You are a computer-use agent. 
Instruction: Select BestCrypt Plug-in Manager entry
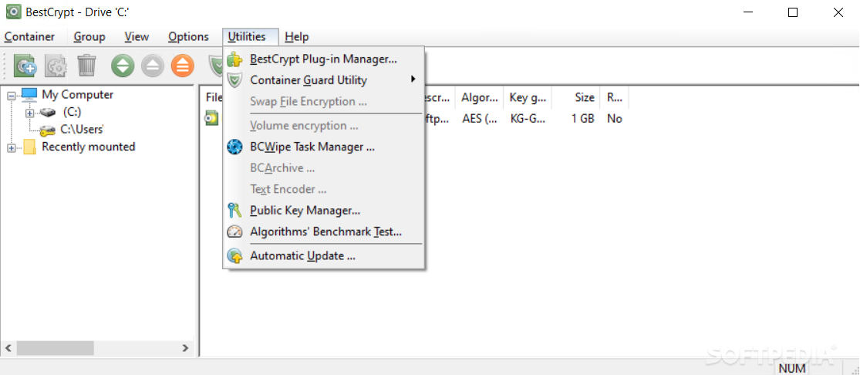pos(324,59)
